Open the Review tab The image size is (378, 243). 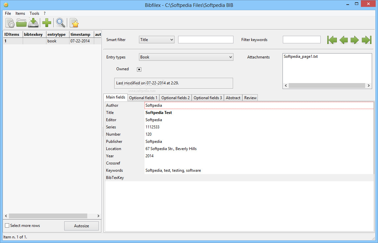pos(250,98)
